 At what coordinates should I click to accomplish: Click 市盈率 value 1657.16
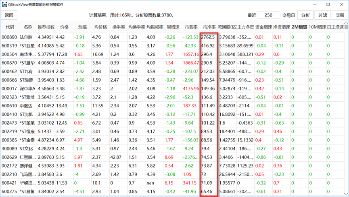tap(191, 54)
